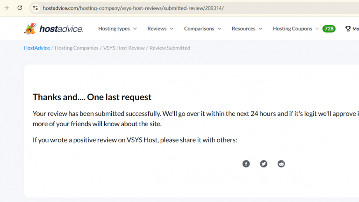Open VSYS Host Review breadcrumb
The height and width of the screenshot is (202, 359).
[x=124, y=48]
